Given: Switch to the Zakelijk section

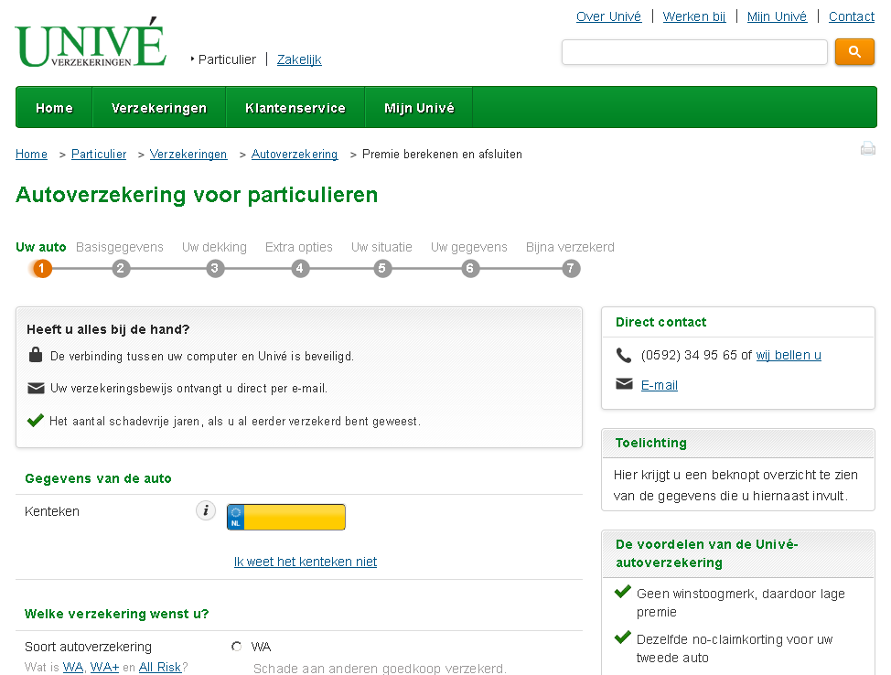Looking at the screenshot, I should [x=299, y=59].
